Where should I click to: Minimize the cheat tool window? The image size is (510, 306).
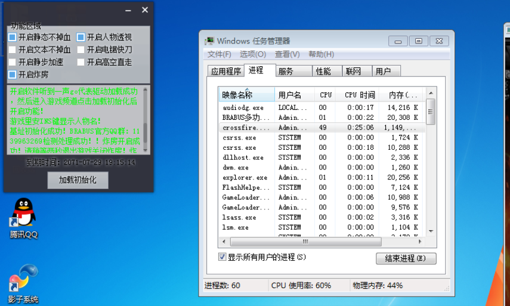coord(128,10)
